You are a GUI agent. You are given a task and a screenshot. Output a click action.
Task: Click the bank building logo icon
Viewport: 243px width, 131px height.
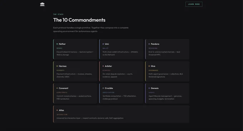pos(42,4)
